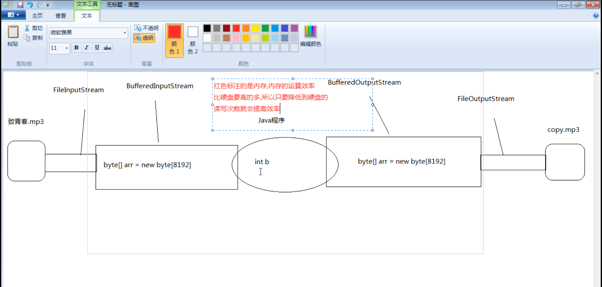Switch to the 查看 (View) tab

click(x=61, y=16)
